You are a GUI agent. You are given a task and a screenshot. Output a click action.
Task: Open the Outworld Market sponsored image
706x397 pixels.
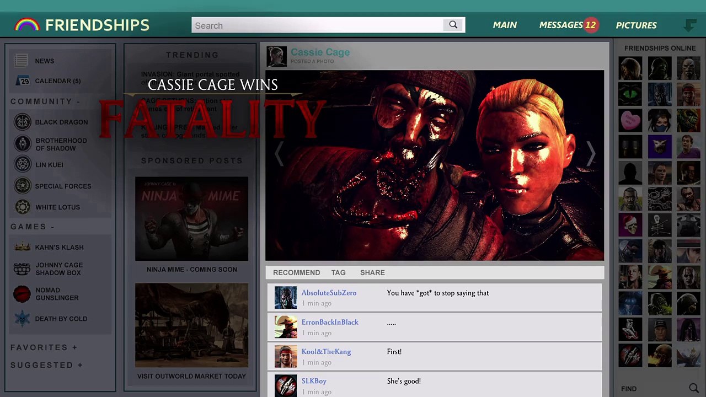[x=191, y=325]
